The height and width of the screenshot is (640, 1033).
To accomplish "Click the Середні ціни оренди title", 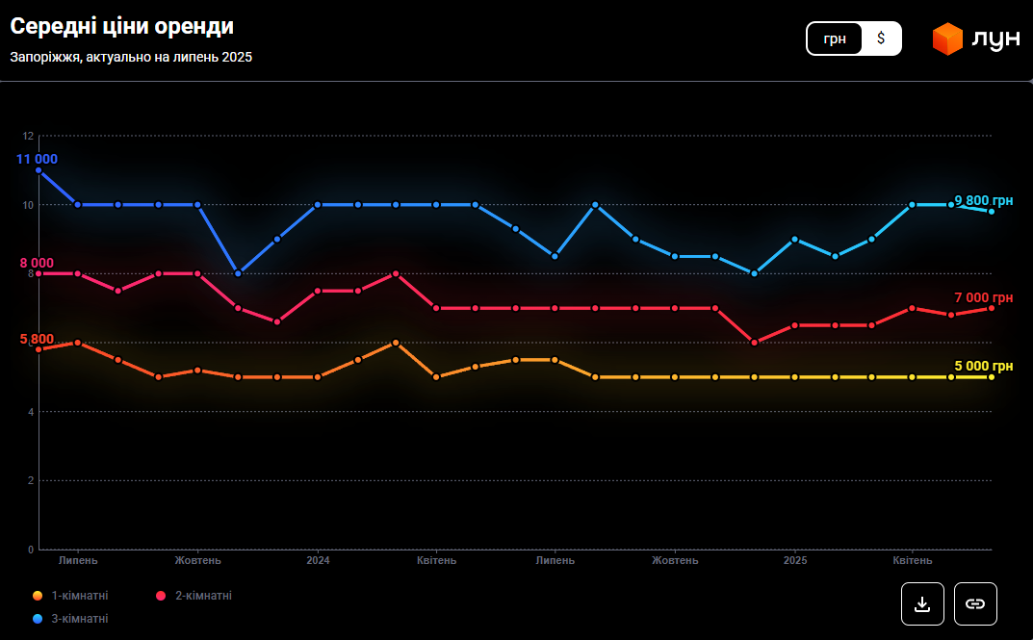I will tap(121, 27).
